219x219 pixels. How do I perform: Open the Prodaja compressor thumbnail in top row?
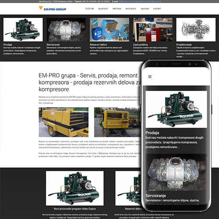[x=23, y=30]
